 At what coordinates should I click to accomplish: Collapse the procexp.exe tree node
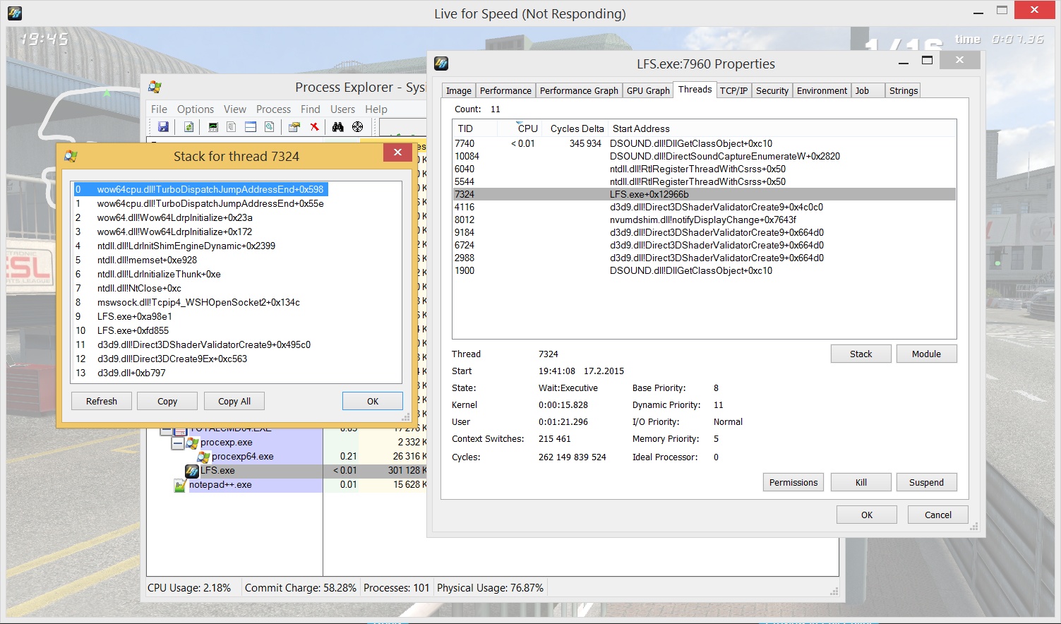tap(176, 443)
